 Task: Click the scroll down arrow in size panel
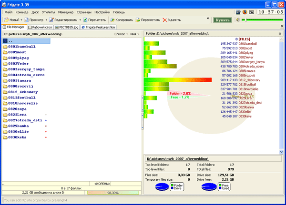(x=281, y=152)
